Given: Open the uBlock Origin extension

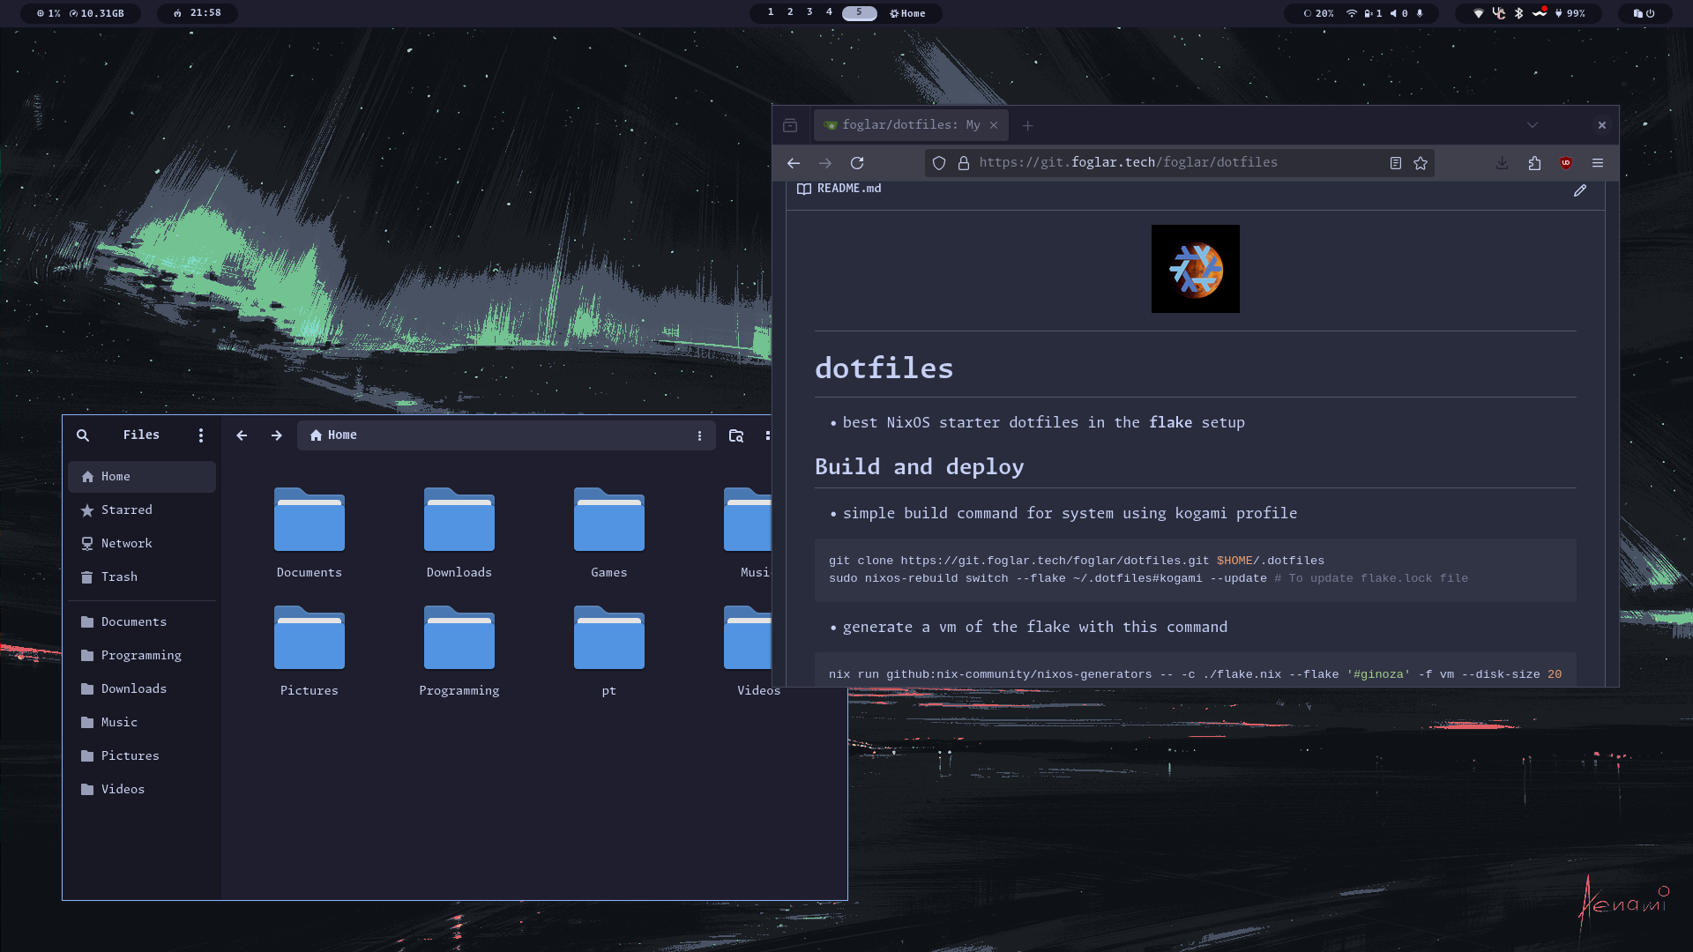Looking at the screenshot, I should pyautogui.click(x=1567, y=163).
